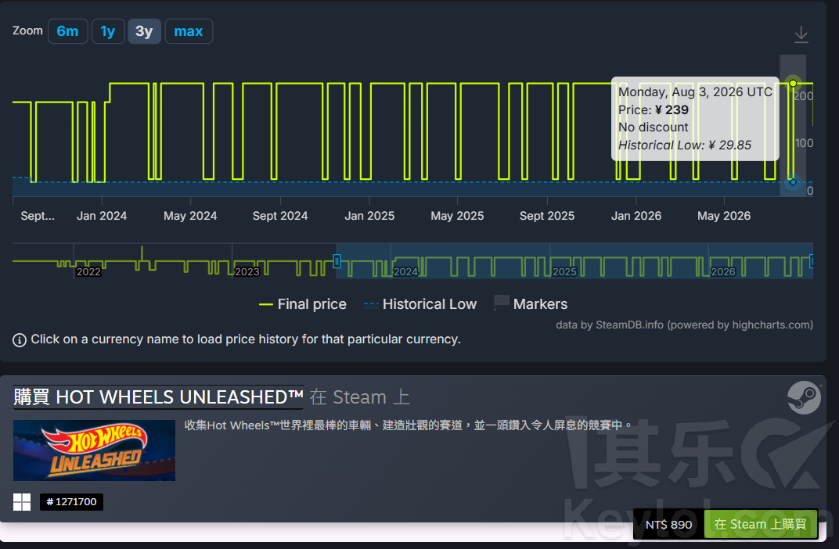Screen dimensions: 839x549
Task: Click the May 2026 axis label
Action: point(723,216)
